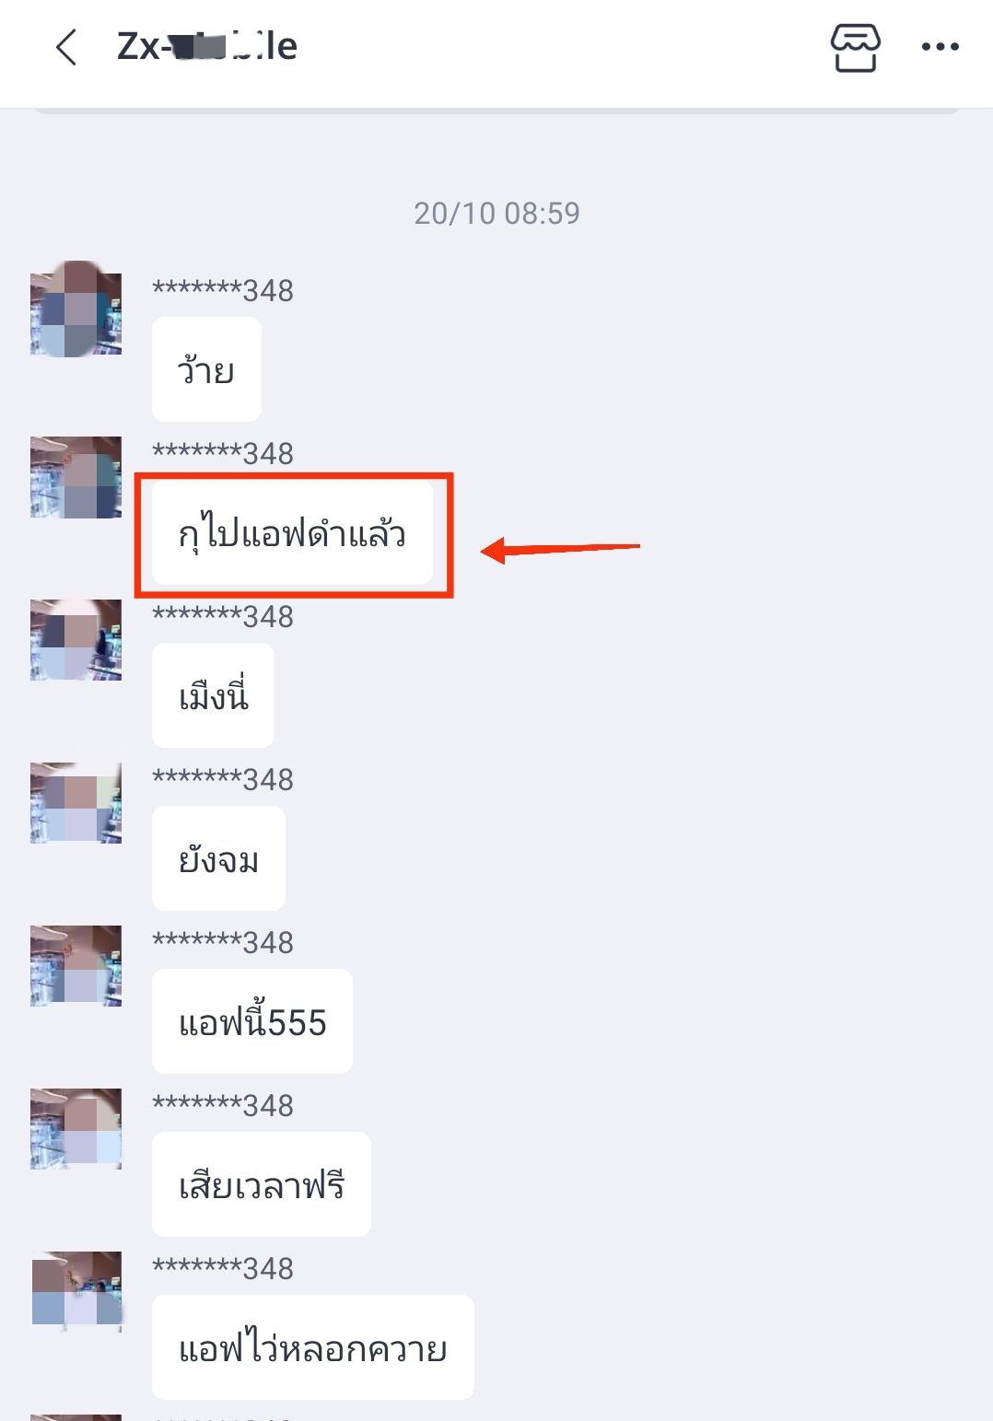Select the แอฟไว่หลอกควาย message bubble

point(313,1347)
